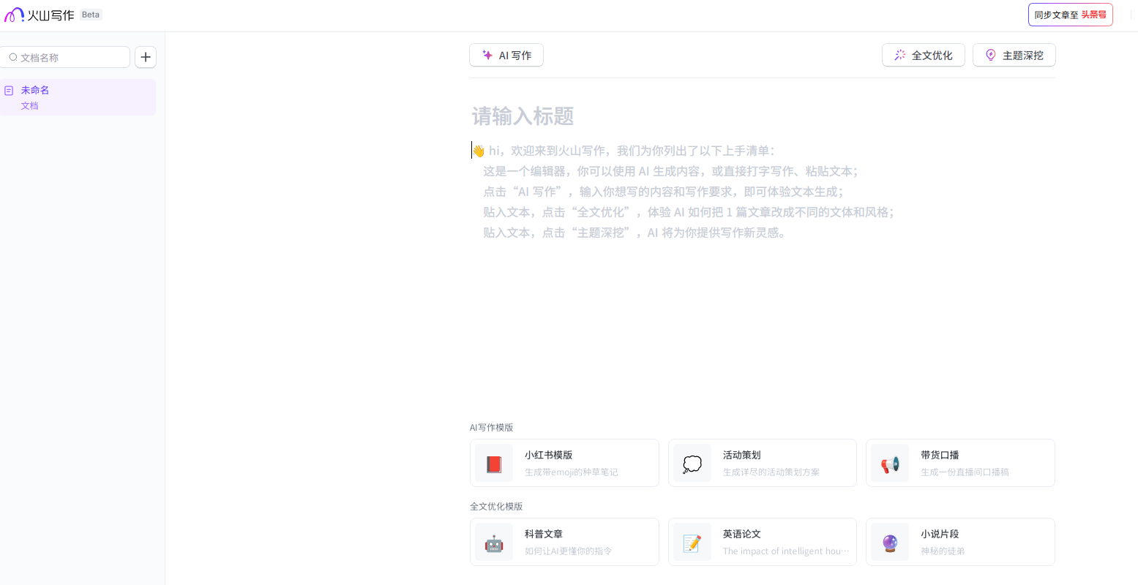This screenshot has width=1138, height=585.
Task: Click the 请输入标题 title field
Action: pyautogui.click(x=522, y=116)
